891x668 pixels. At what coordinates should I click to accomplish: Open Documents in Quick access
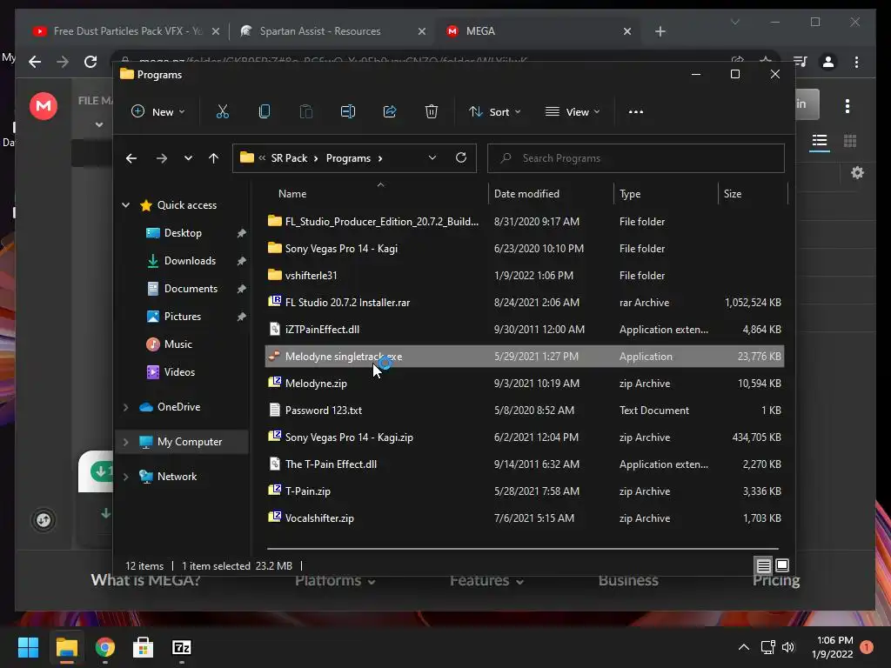point(191,289)
